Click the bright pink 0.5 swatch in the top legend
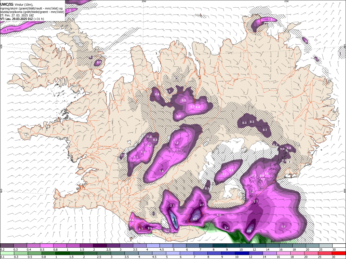Screen dimensions: 346x259 [46, 246]
